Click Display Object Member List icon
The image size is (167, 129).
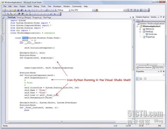(x=5, y=14)
